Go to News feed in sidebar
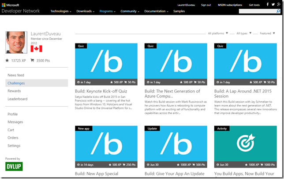This screenshot has width=284, height=179. pyautogui.click(x=16, y=75)
